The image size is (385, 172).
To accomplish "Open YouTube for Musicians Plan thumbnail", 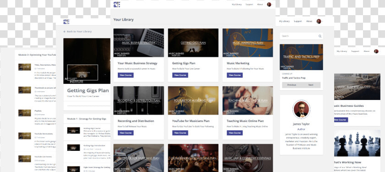I will point(193,100).
